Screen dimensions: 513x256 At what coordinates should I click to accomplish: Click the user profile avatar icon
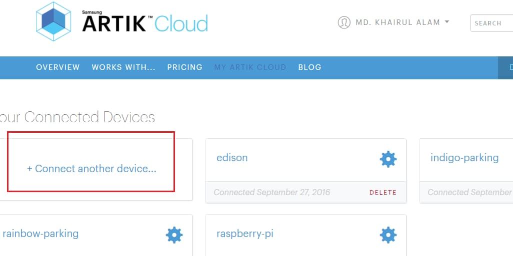click(344, 22)
